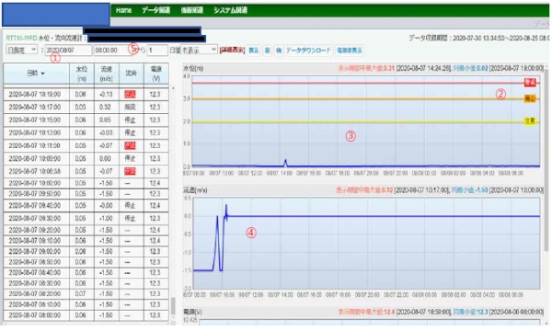
Task: Expand the 日指定 dropdown
Action: click(22, 50)
